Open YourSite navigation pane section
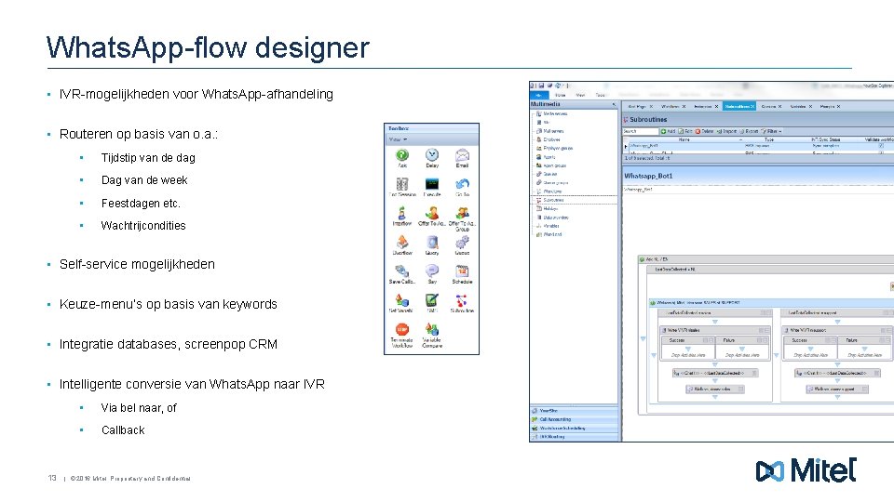 tap(575, 410)
